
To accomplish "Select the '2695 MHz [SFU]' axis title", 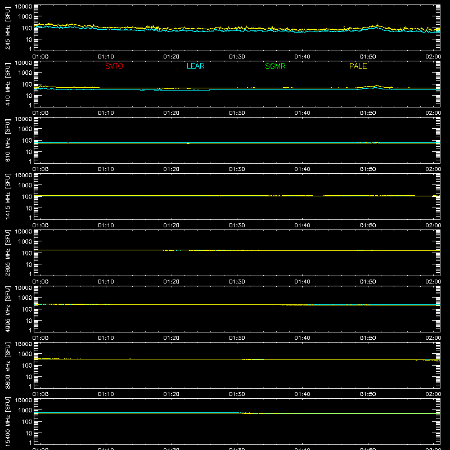I will (x=7, y=253).
